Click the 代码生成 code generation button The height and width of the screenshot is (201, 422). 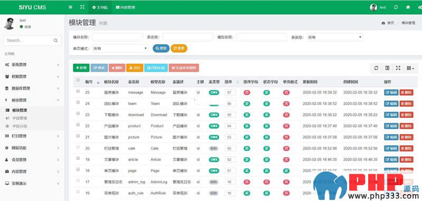[156, 68]
